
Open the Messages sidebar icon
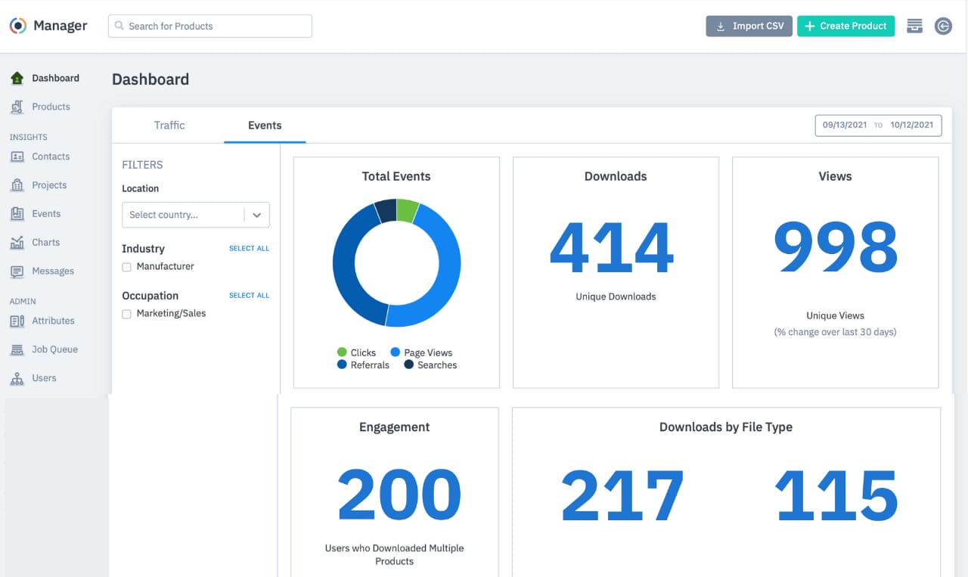click(17, 271)
